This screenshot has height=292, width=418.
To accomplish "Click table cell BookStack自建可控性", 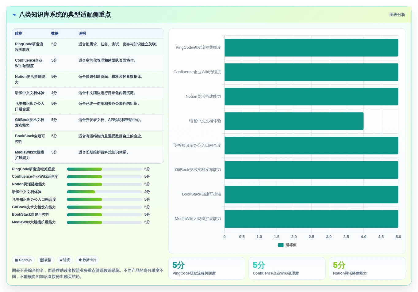I will (x=30, y=139).
